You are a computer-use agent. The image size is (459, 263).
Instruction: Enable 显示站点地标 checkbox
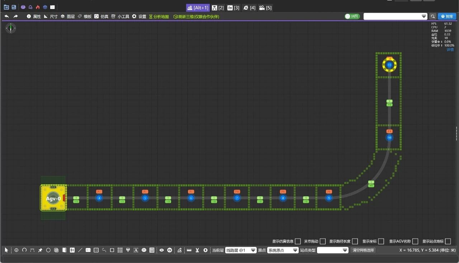pyautogui.click(x=448, y=242)
